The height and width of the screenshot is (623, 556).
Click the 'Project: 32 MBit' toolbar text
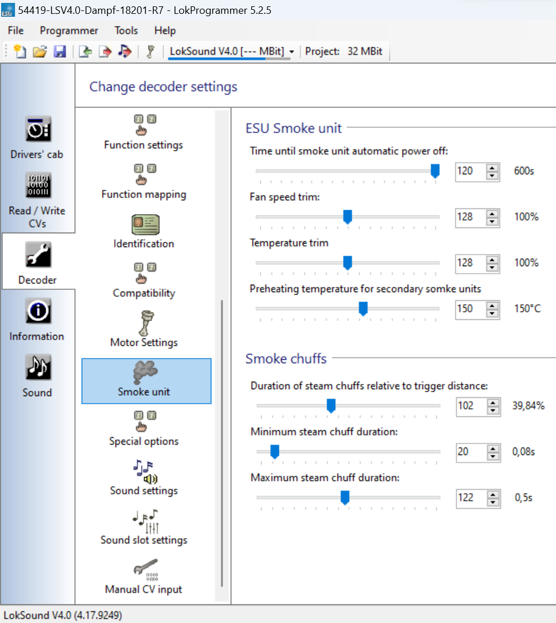[x=344, y=51]
